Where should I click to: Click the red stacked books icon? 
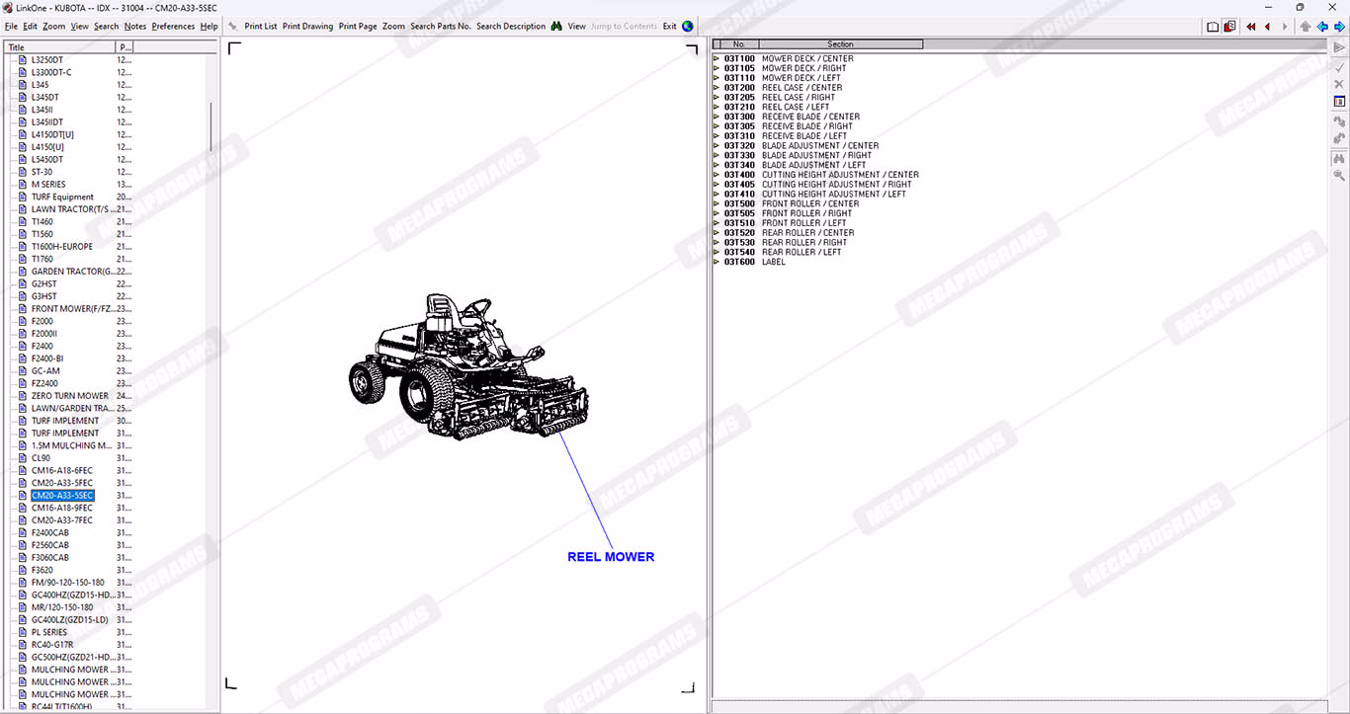point(1229,27)
